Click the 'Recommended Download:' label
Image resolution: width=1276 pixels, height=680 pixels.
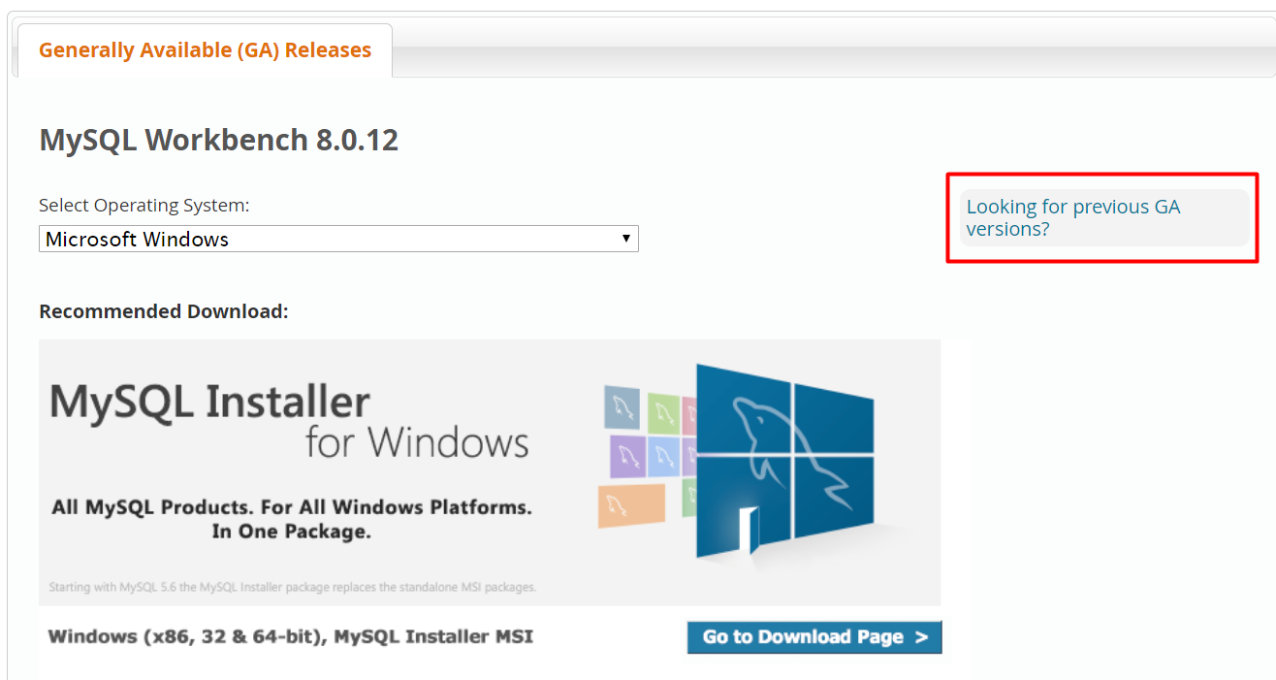[x=164, y=311]
